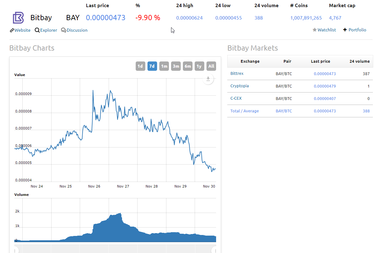
Task: Select the 1d chart range
Action: [140, 66]
